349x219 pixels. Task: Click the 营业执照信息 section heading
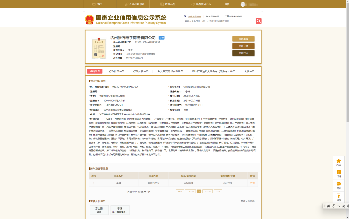98,81
